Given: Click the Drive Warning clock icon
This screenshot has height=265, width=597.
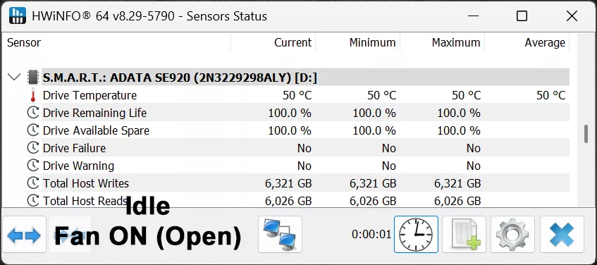Looking at the screenshot, I should pyautogui.click(x=33, y=166).
